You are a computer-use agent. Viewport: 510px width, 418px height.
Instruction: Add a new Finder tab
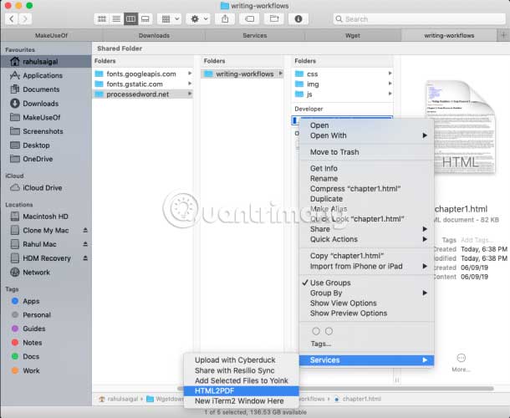click(x=503, y=35)
